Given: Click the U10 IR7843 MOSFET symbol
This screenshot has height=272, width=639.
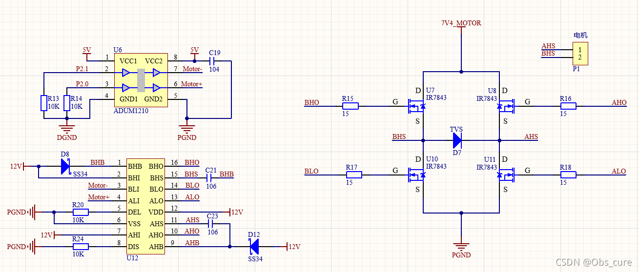Looking at the screenshot, I should [416, 174].
